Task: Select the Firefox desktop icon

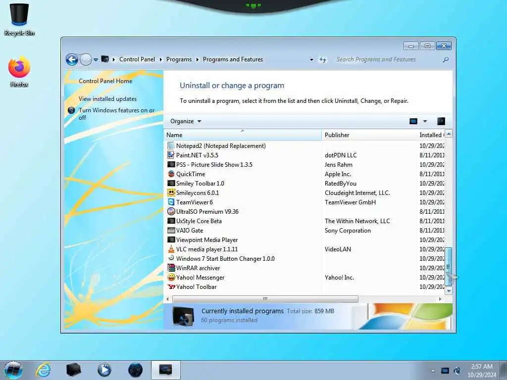Action: click(19, 72)
